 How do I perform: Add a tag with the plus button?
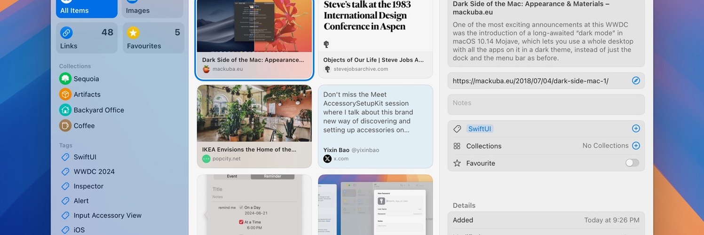(636, 128)
